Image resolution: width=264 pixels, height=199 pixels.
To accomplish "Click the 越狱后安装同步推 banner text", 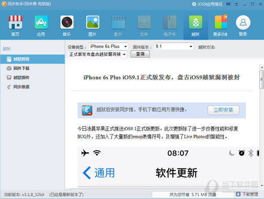I will pos(142,110).
